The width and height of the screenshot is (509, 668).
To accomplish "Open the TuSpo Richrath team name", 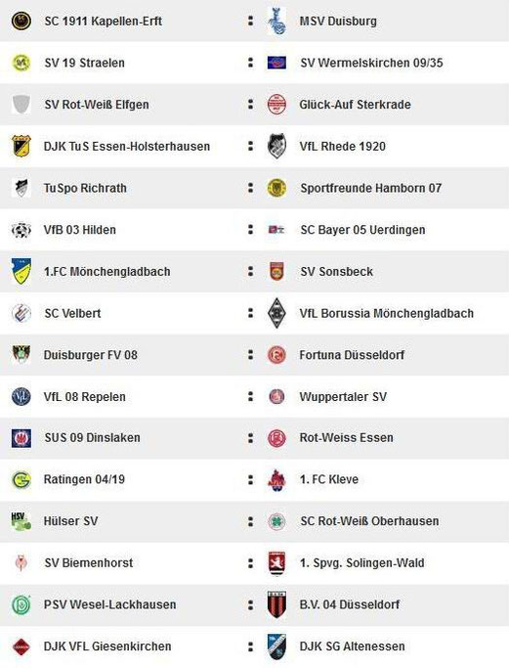I will [85, 189].
